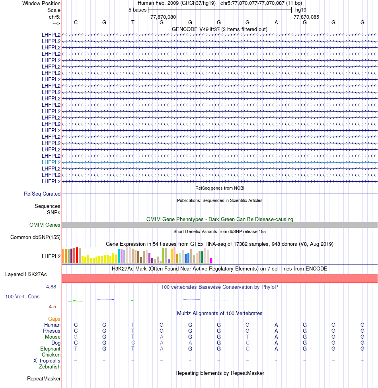Click the position chr5:77,870,077-77,870,087 (11 bp)
The image size is (378, 388).
pos(261,3)
